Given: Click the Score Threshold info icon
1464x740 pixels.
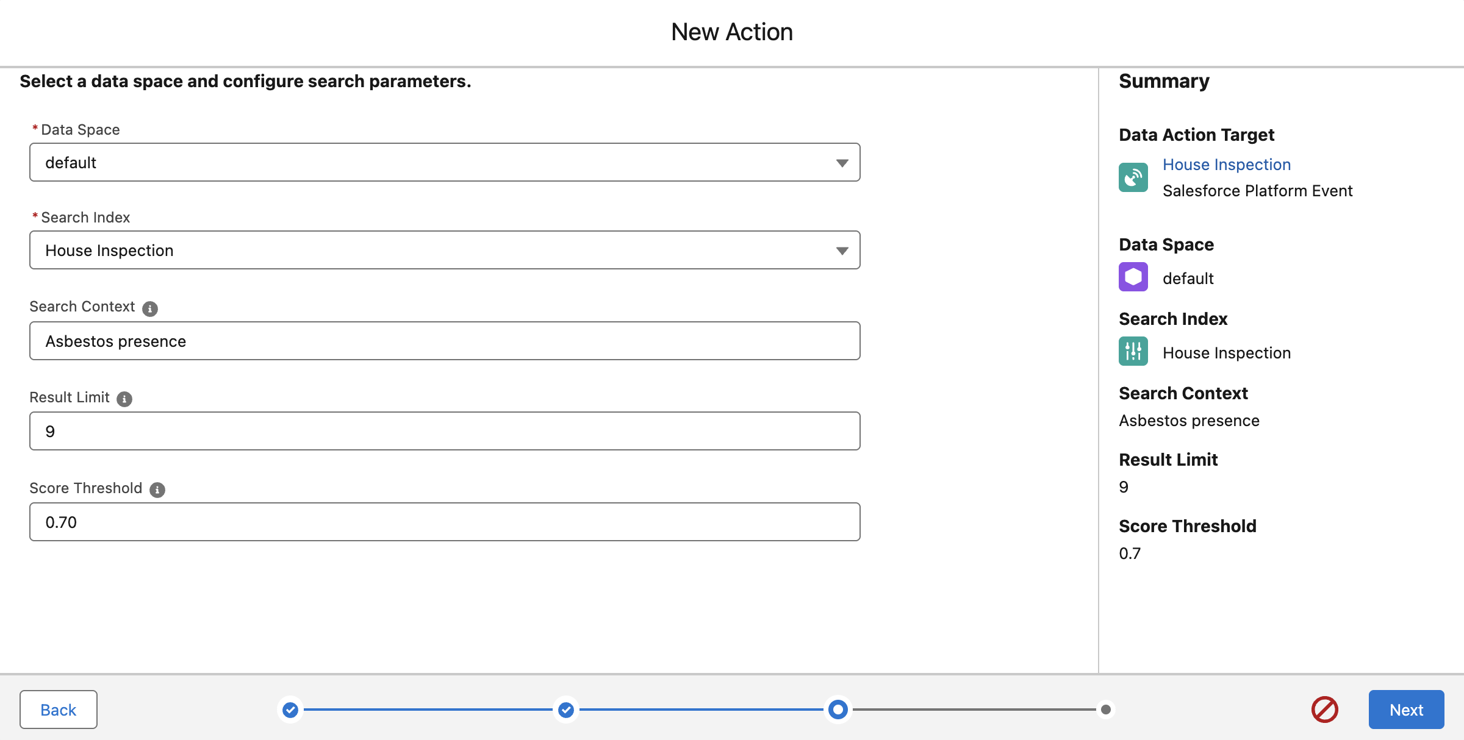Looking at the screenshot, I should coord(157,490).
